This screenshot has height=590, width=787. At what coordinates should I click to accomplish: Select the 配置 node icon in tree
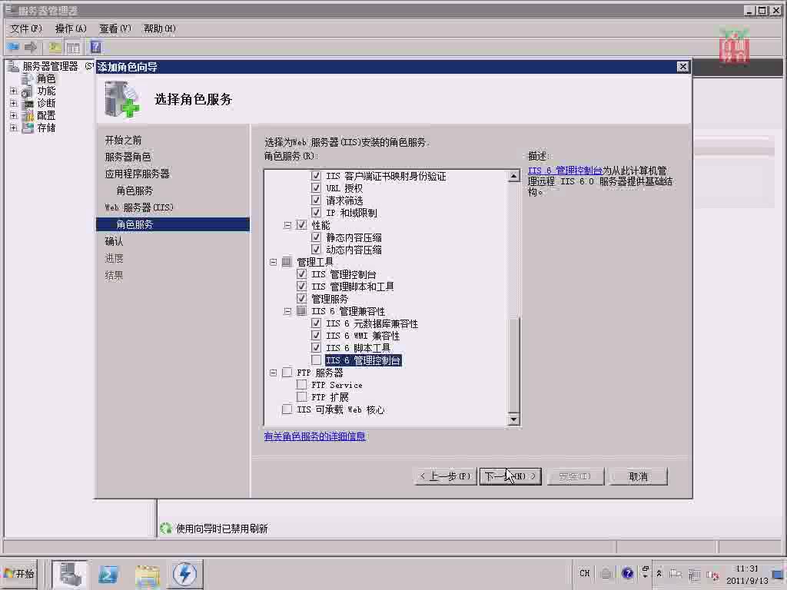pos(28,116)
